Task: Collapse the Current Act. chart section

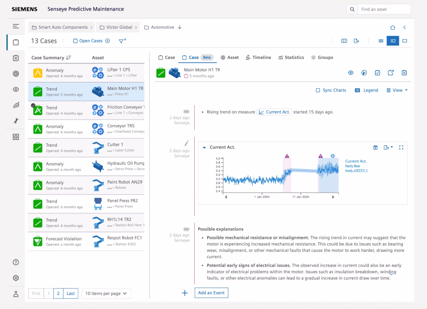Action: (204, 148)
